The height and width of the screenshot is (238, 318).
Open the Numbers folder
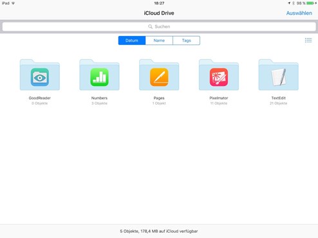coord(99,75)
